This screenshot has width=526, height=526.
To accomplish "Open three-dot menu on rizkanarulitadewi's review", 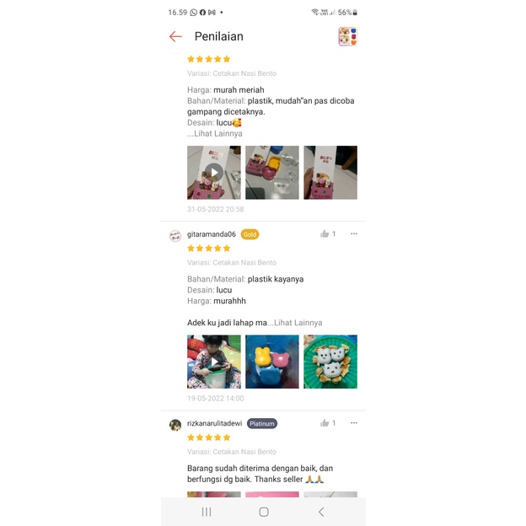I will pos(354,423).
